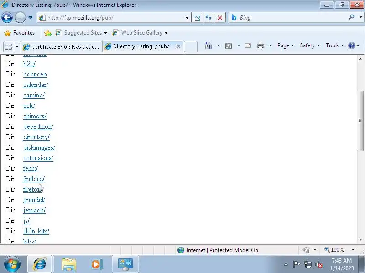The width and height of the screenshot is (365, 273).
Task: Open the js/ directory link
Action: coord(26,221)
